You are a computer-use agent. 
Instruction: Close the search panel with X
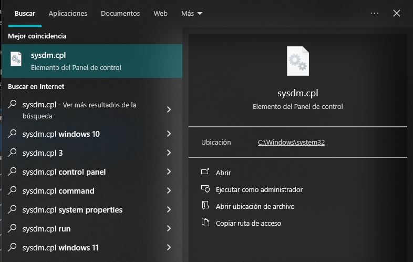tap(396, 13)
